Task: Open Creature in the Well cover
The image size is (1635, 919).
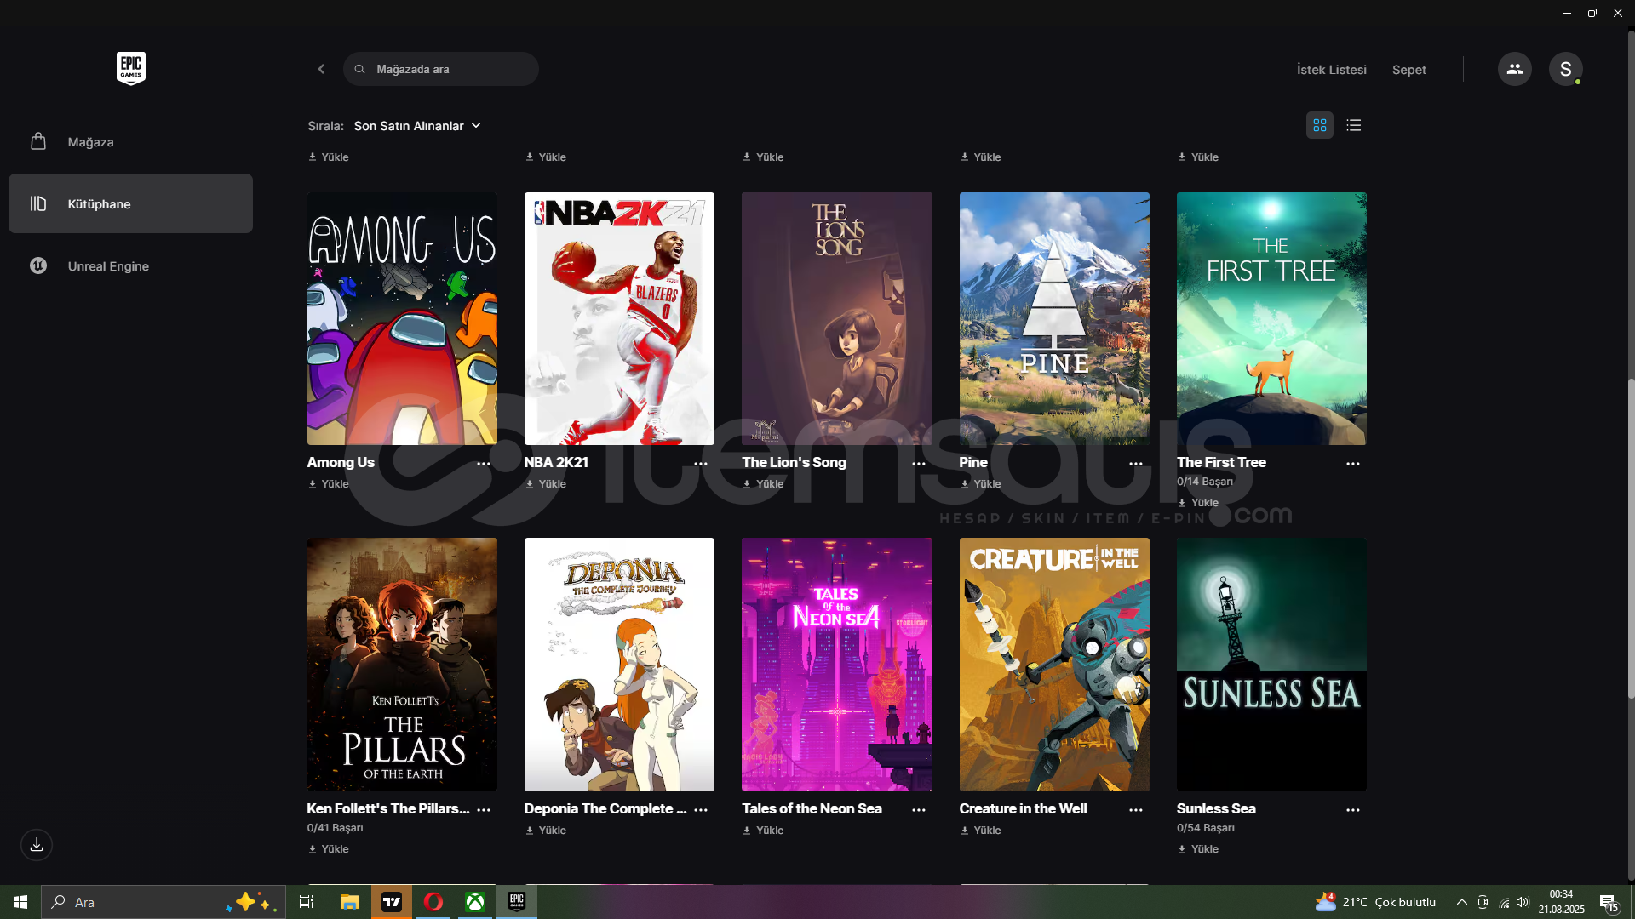Action: coord(1054,665)
